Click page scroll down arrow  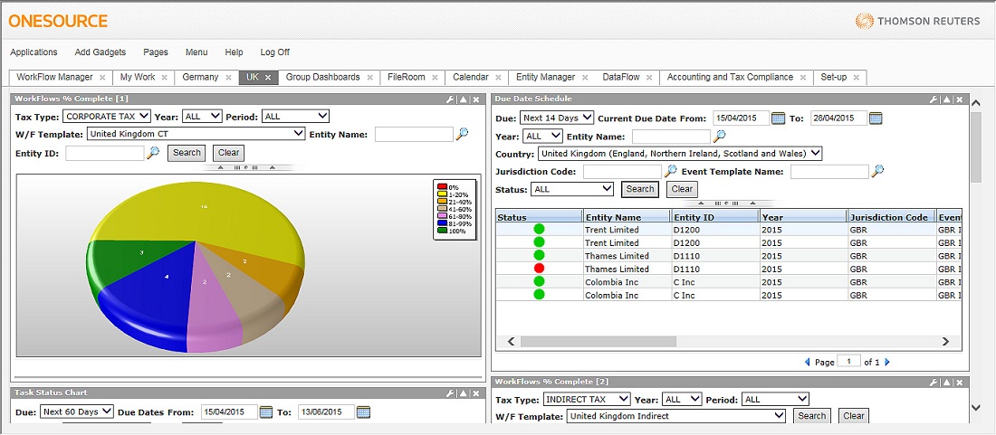[x=977, y=407]
